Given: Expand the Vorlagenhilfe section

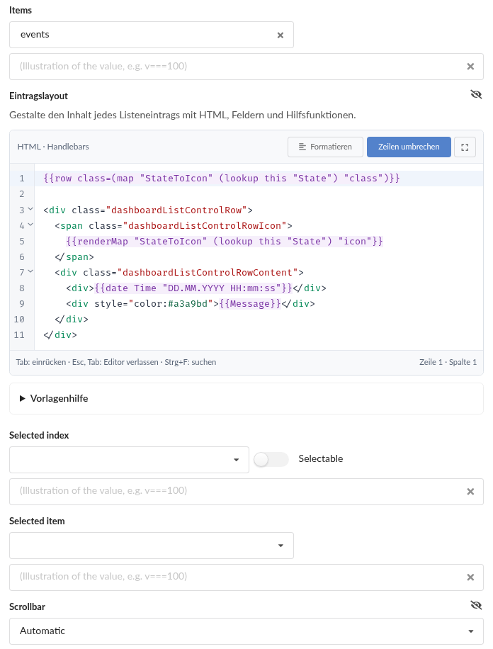Looking at the screenshot, I should 246,399.
